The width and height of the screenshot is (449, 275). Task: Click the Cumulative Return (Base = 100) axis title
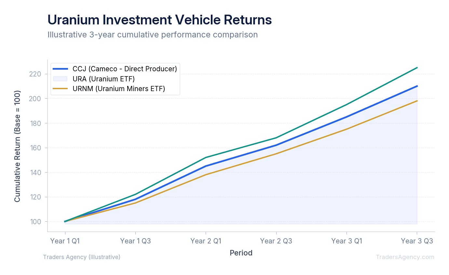pyautogui.click(x=17, y=146)
